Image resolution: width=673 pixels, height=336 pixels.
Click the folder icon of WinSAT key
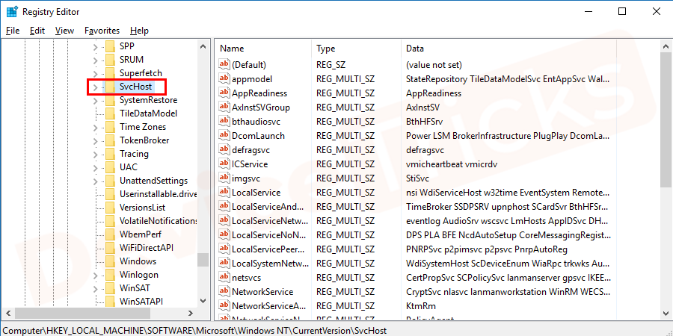111,288
